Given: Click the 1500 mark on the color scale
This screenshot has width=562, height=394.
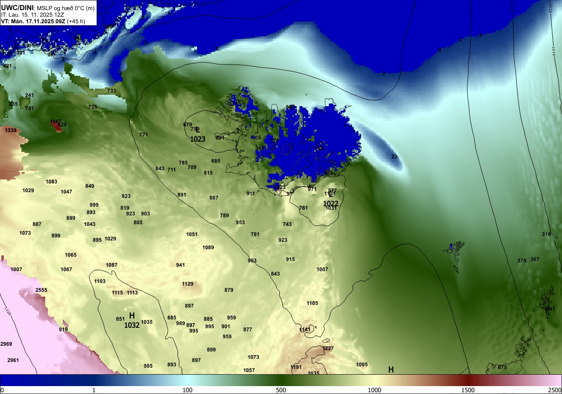Looking at the screenshot, I should (x=468, y=390).
